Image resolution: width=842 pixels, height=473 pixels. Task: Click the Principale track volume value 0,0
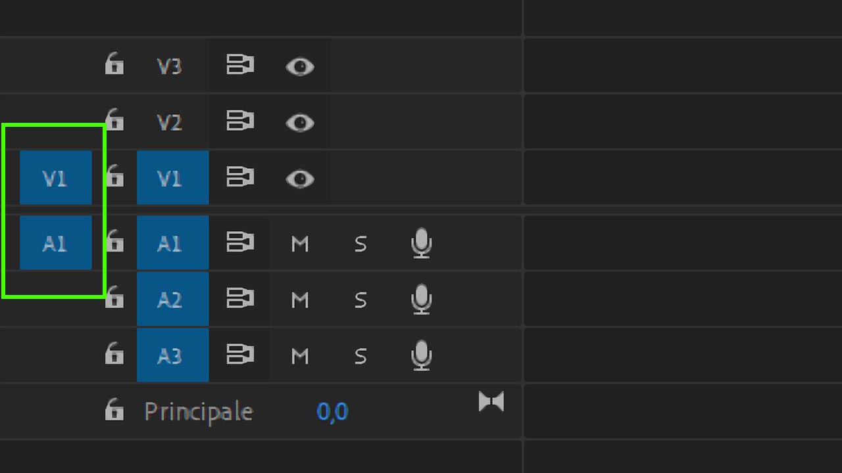(x=332, y=412)
